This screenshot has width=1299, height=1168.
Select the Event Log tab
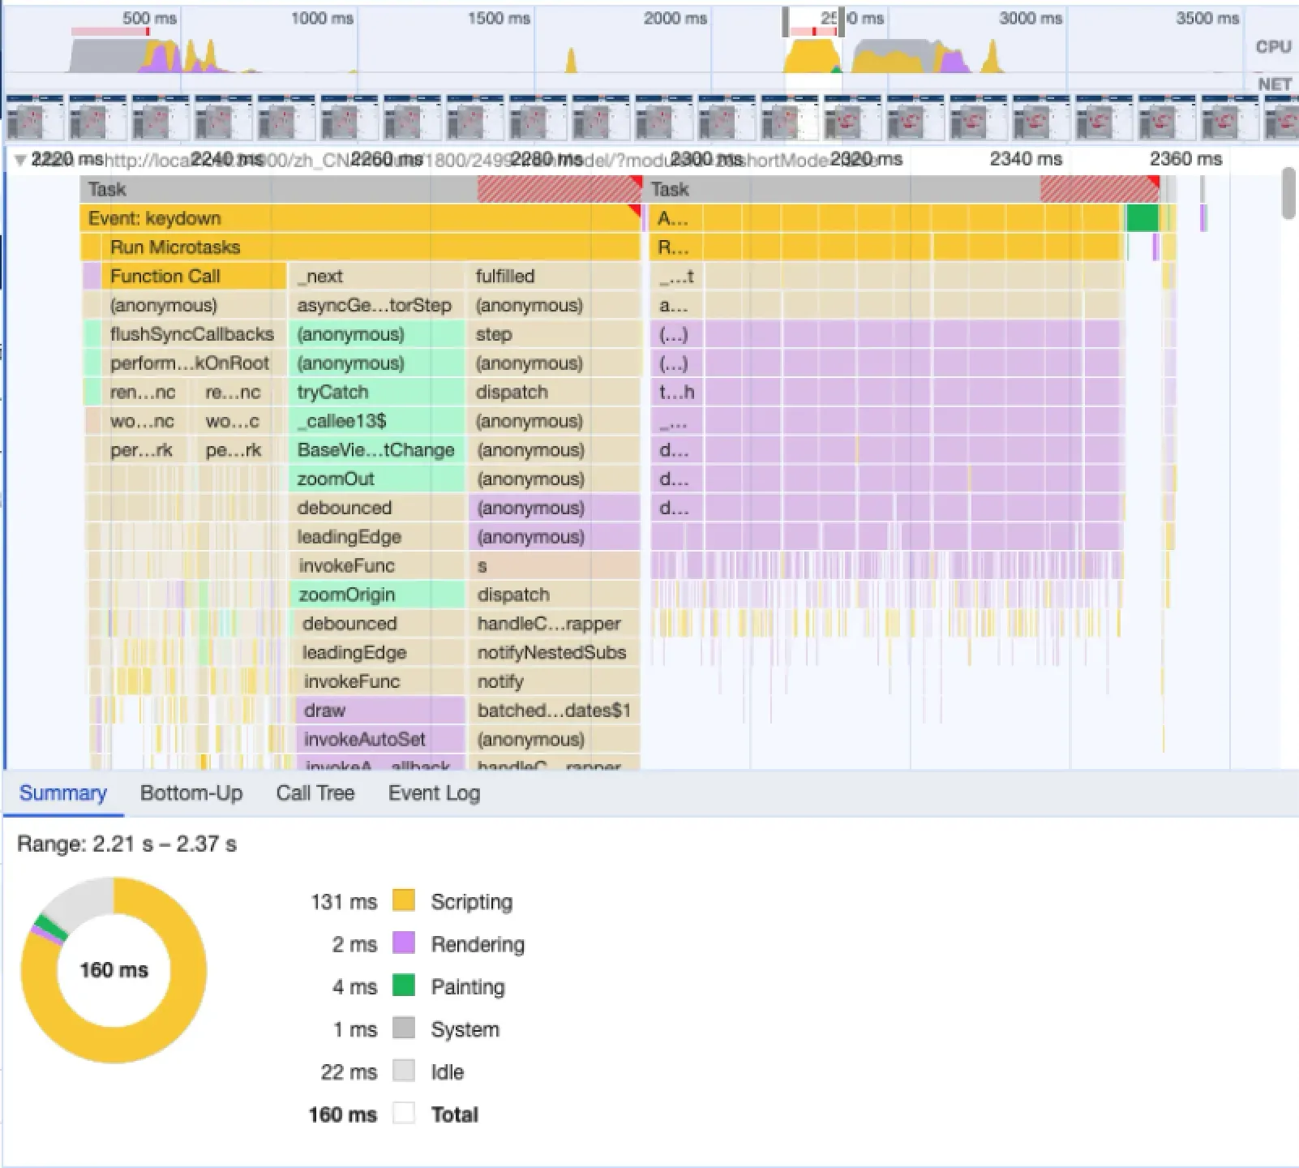click(x=434, y=793)
